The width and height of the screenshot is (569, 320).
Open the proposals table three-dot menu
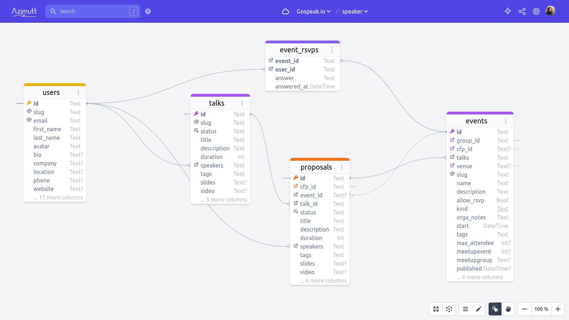342,167
